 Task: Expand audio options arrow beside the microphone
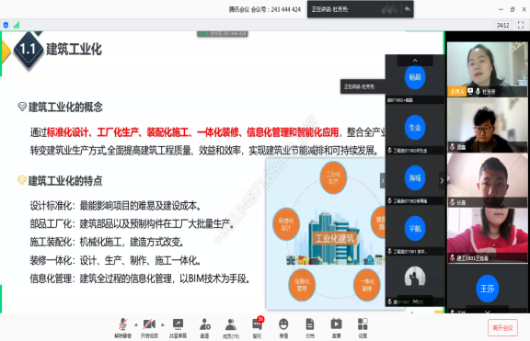tap(136, 324)
